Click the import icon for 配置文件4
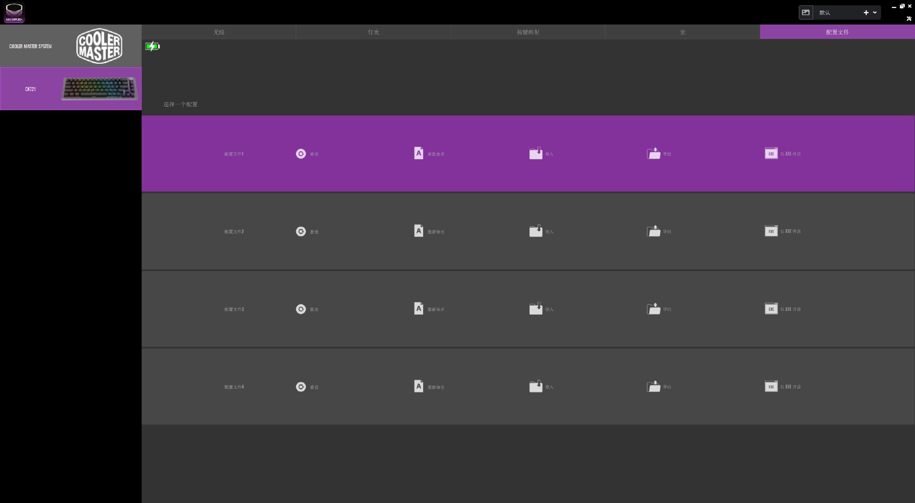The image size is (915, 503). [536, 386]
